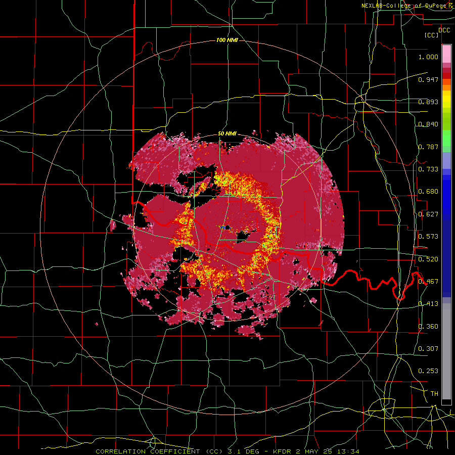Click the 0.627 scale value
The image size is (455, 455).
428,214
